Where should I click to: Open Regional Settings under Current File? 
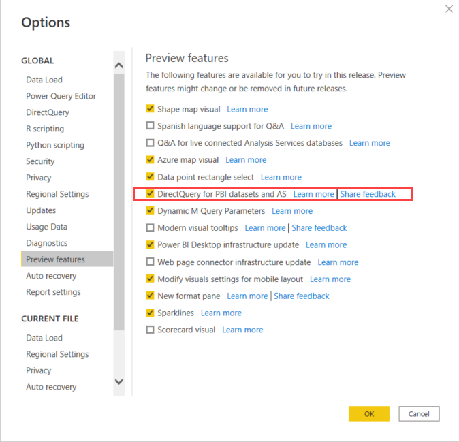57,354
